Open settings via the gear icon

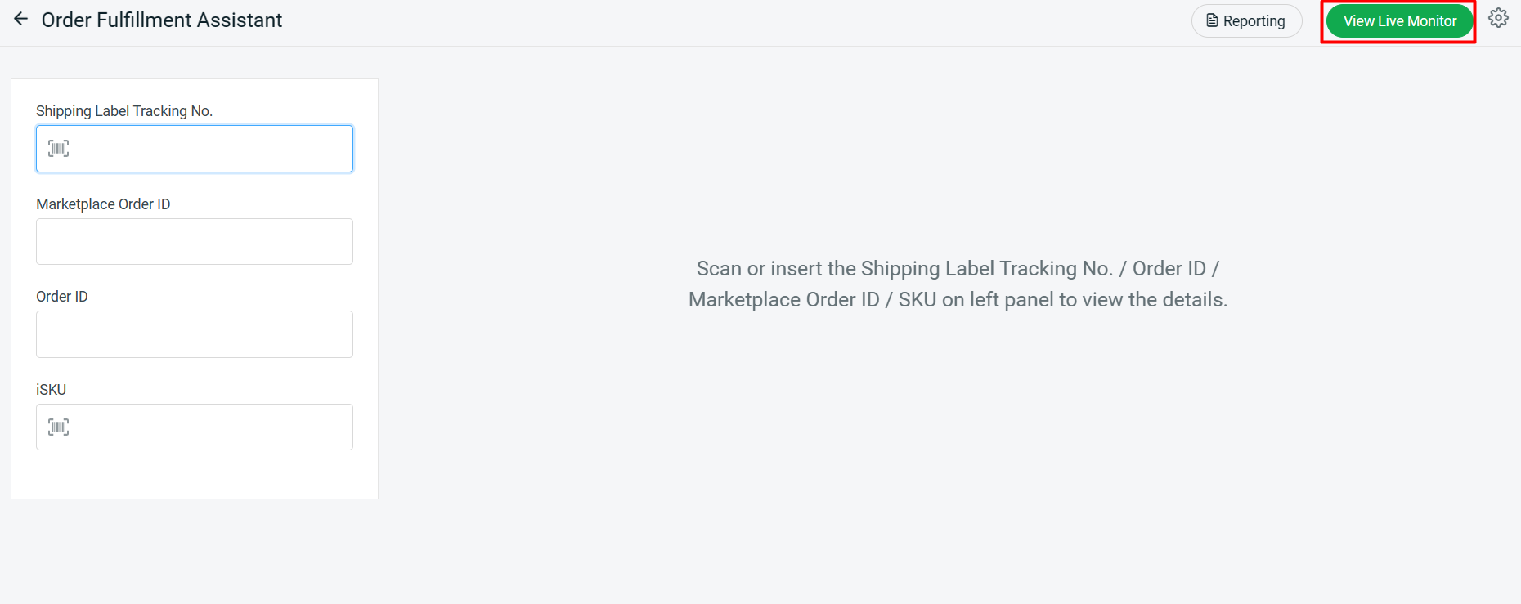pyautogui.click(x=1498, y=19)
